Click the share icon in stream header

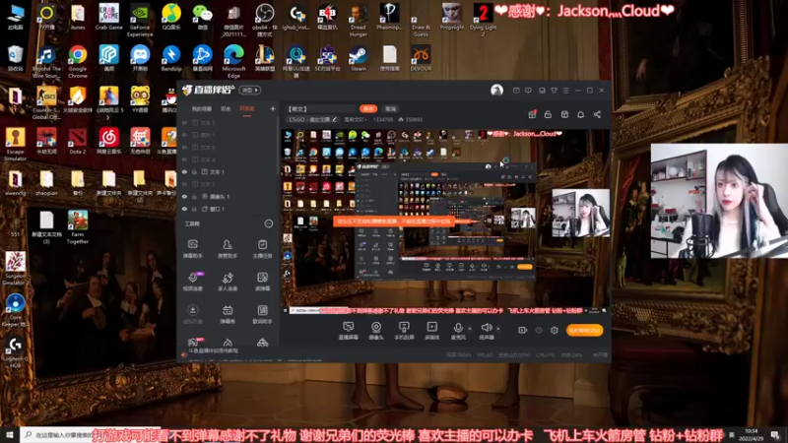click(x=597, y=114)
